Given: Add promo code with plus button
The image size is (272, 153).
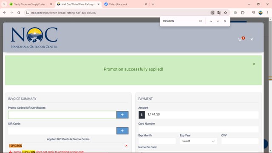Looking at the screenshot, I should [122, 115].
